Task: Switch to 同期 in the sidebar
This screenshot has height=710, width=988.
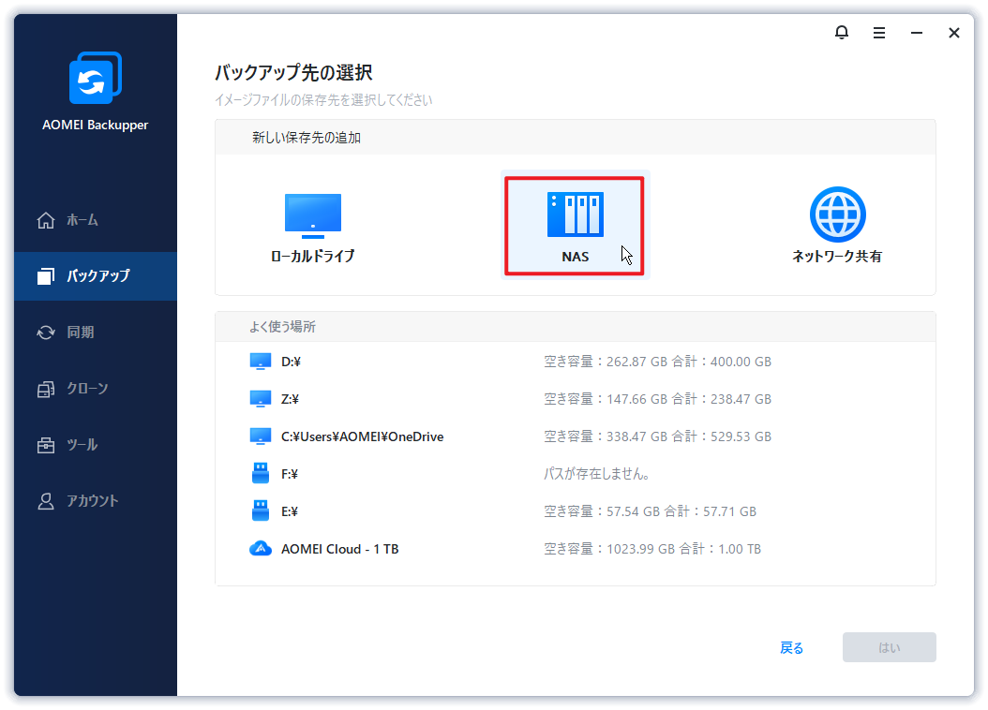Action: coord(80,333)
